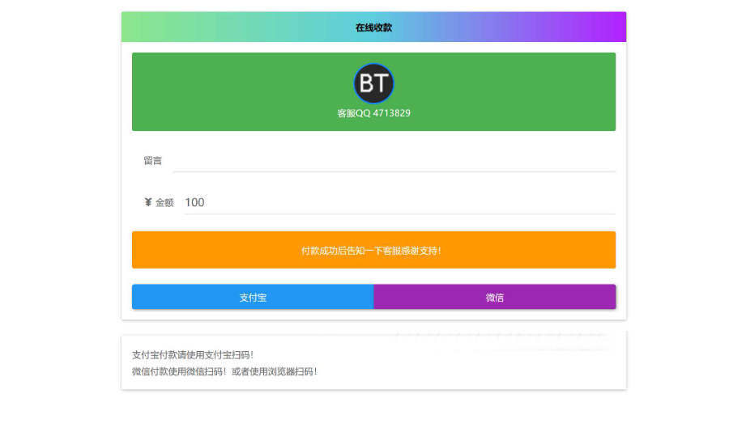This screenshot has height=436, width=729.
Task: Click the 金额 amount field showing 100
Action: [x=397, y=202]
